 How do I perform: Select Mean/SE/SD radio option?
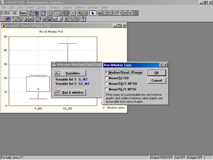pyautogui.click(x=117, y=78)
